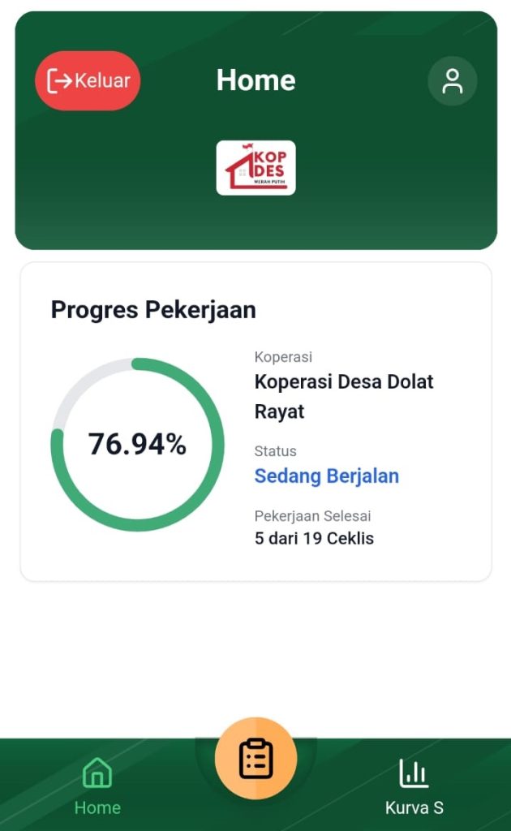The width and height of the screenshot is (511, 831).
Task: Click the red Keluar logout button
Action: coord(88,80)
